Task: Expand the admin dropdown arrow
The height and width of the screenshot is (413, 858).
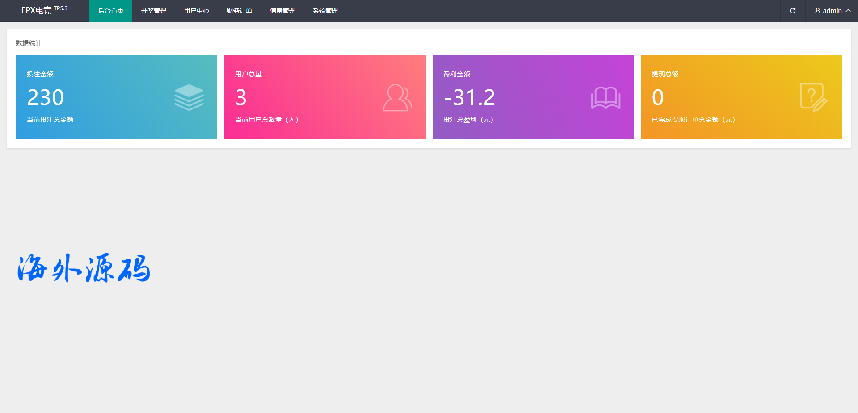Action: tap(848, 11)
